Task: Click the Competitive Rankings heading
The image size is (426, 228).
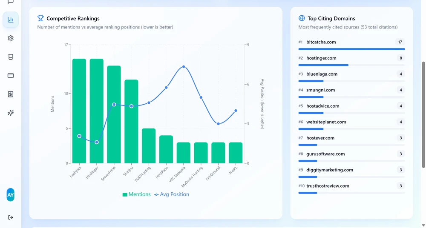Action: (73, 18)
